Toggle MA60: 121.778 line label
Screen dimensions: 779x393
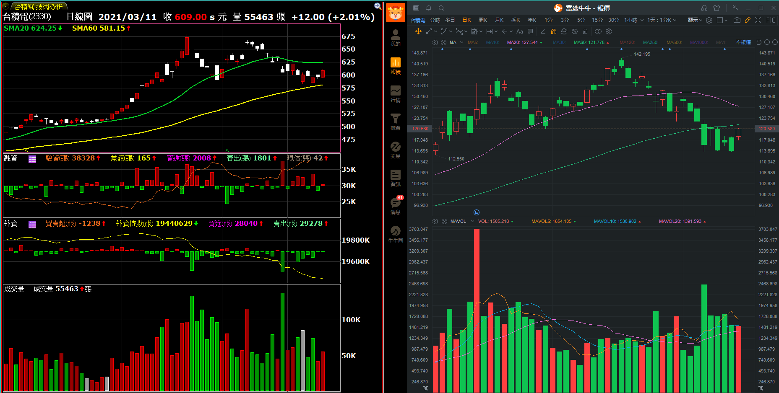[589, 42]
